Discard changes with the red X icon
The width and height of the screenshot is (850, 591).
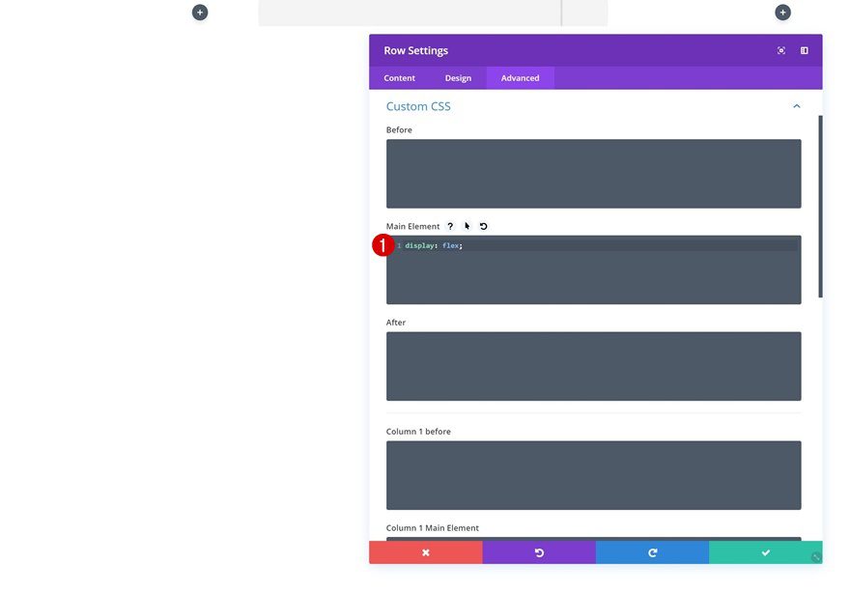(425, 551)
